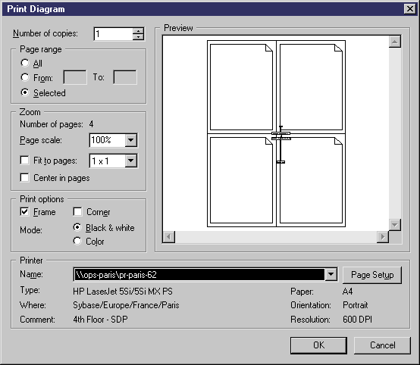Increase the number of copies using up arrow
Image resolution: width=420 pixels, height=365 pixels.
click(138, 31)
